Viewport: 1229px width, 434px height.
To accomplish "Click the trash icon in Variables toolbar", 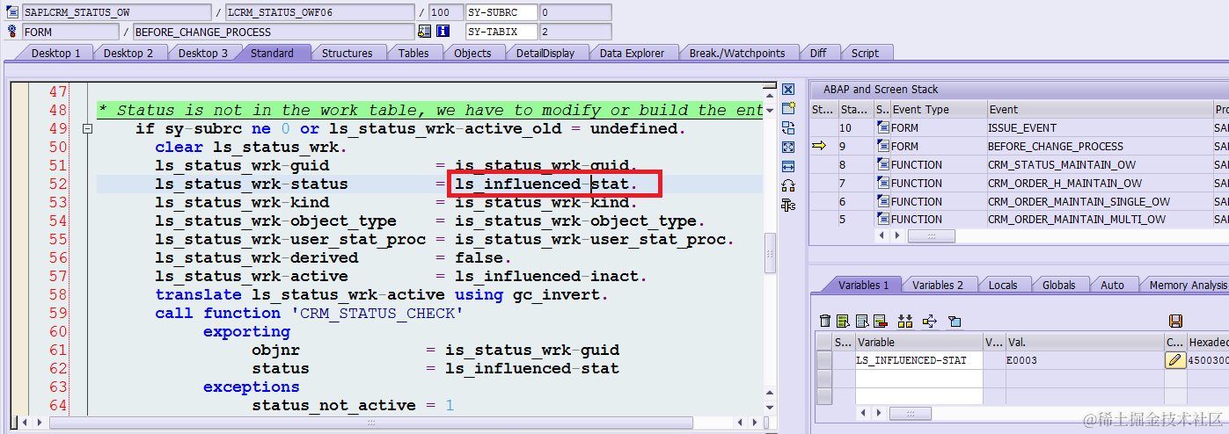I will click(825, 322).
